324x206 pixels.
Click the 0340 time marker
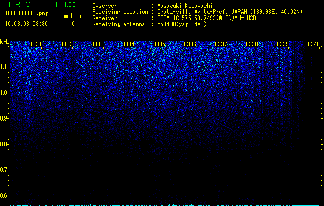click(314, 44)
